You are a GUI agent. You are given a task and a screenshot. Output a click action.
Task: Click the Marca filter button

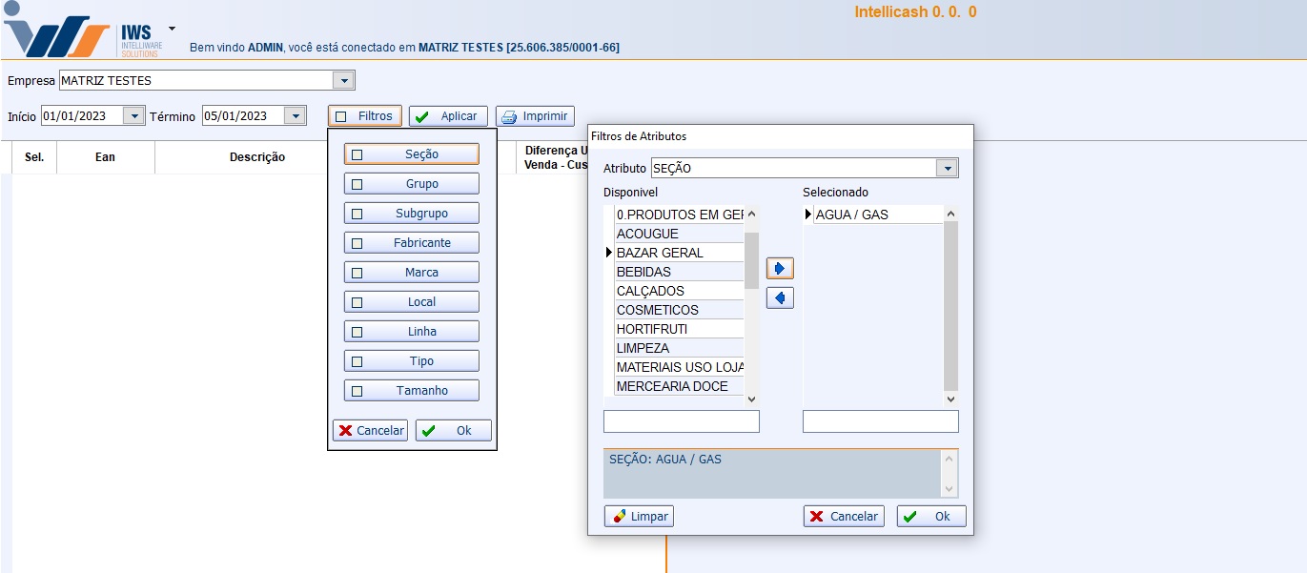point(412,273)
